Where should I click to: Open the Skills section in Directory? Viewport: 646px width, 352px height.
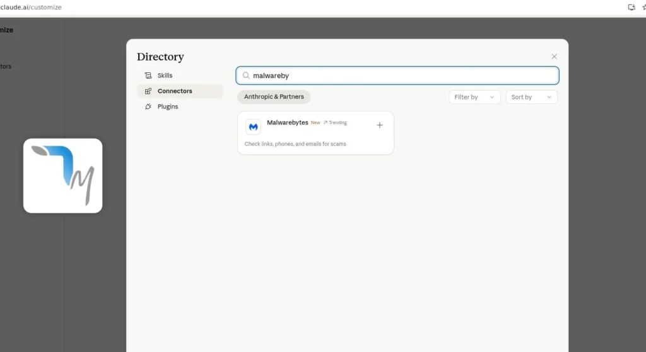coord(180,76)
